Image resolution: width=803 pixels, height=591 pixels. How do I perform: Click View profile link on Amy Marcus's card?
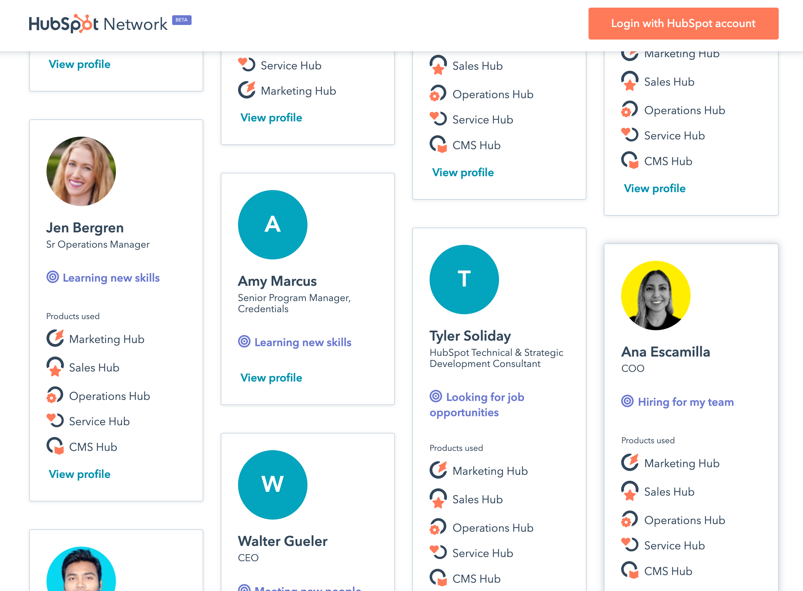271,377
